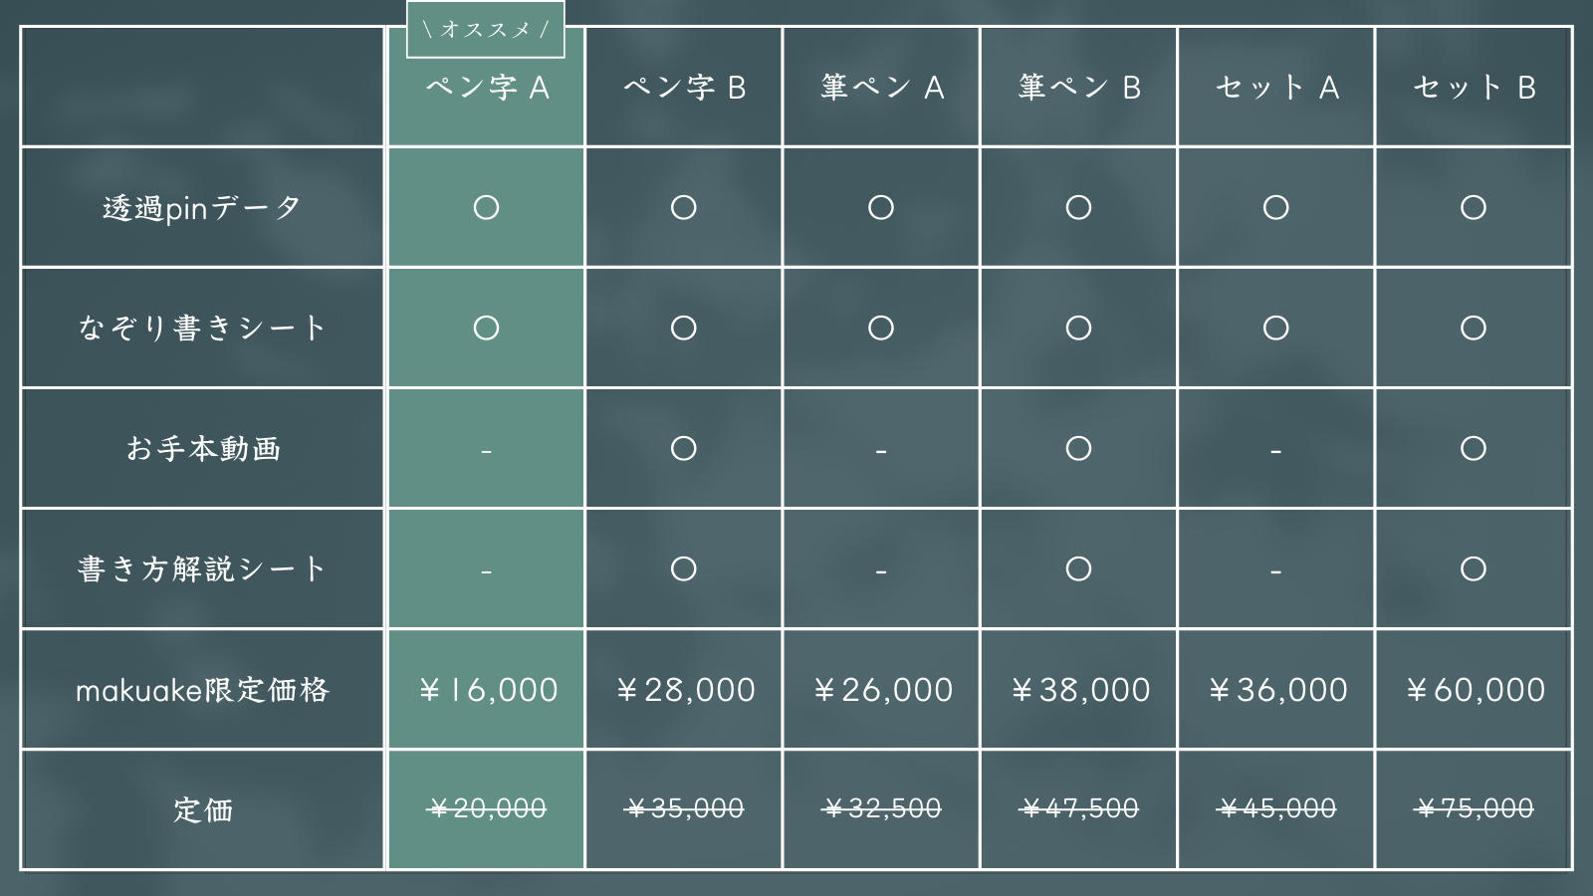Click the struck-through ¥47,500 list price
The height and width of the screenshot is (896, 1593).
coord(1079,808)
